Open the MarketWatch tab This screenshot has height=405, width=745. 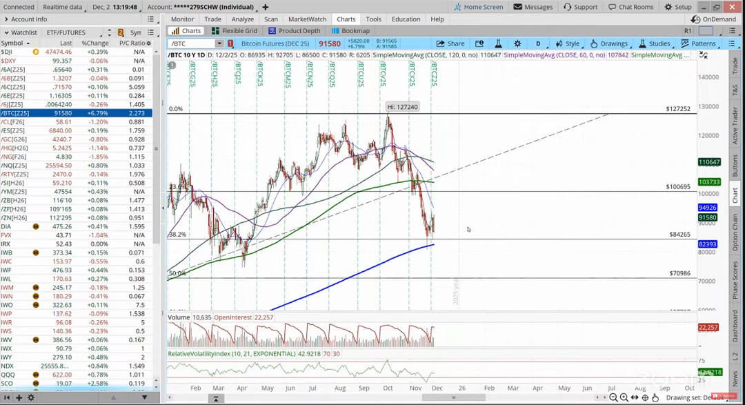pyautogui.click(x=308, y=19)
